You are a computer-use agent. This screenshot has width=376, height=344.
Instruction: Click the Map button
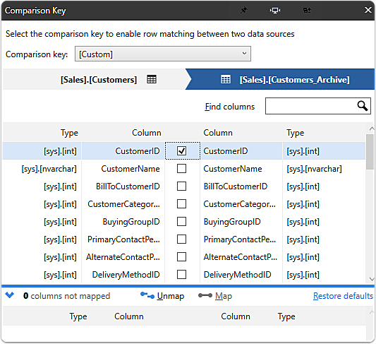[215, 296]
